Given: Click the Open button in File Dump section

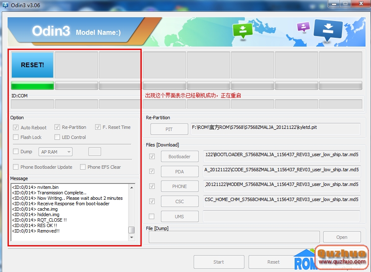Looking at the screenshot, I should 342,237.
